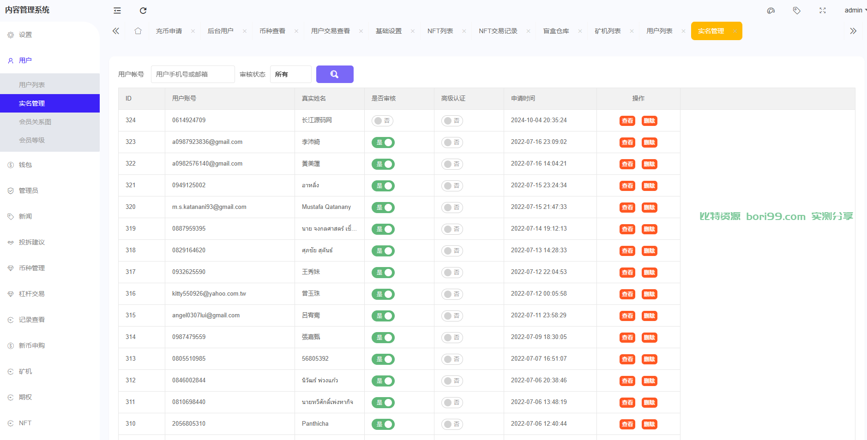Switch to the NFT列表 tab
Image resolution: width=867 pixels, height=440 pixels.
(x=440, y=31)
